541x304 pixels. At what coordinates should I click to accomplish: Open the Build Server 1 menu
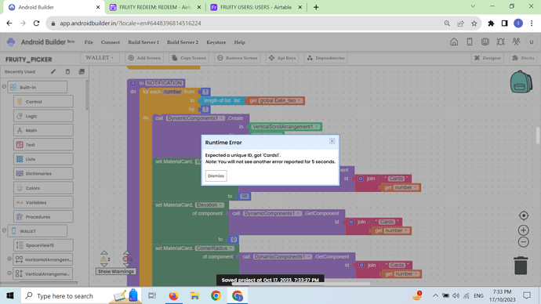click(143, 42)
